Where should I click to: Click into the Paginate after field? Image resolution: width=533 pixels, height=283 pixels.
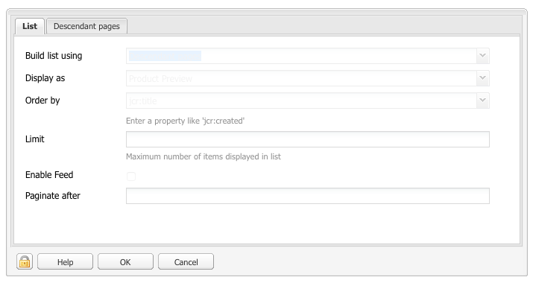coord(308,196)
